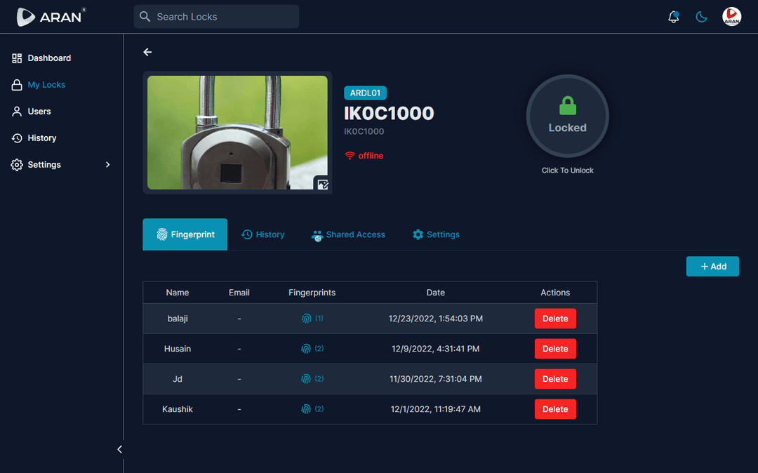
Task: View balaji's fingerprint icon
Action: click(307, 319)
